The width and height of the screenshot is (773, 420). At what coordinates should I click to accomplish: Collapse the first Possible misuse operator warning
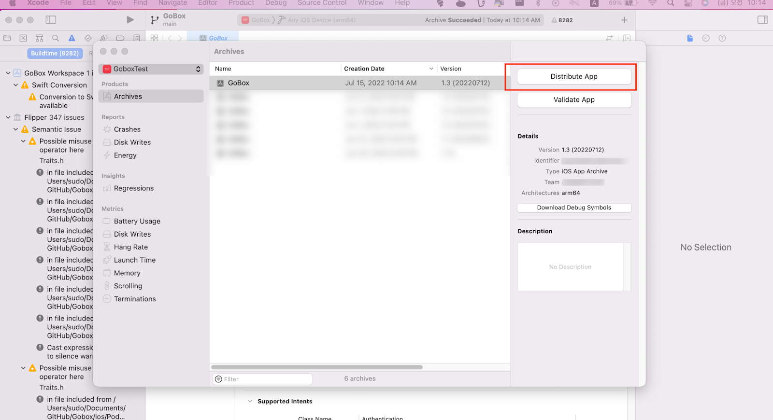coord(23,141)
